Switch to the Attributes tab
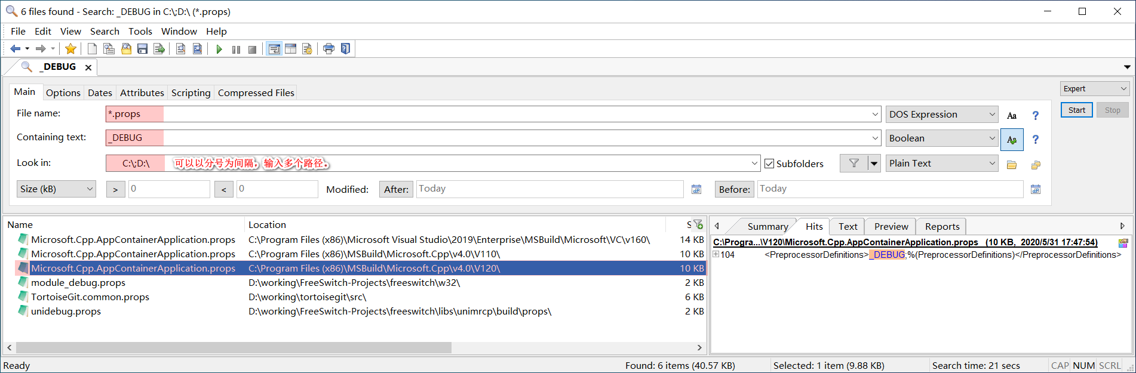This screenshot has height=373, width=1136. point(142,93)
